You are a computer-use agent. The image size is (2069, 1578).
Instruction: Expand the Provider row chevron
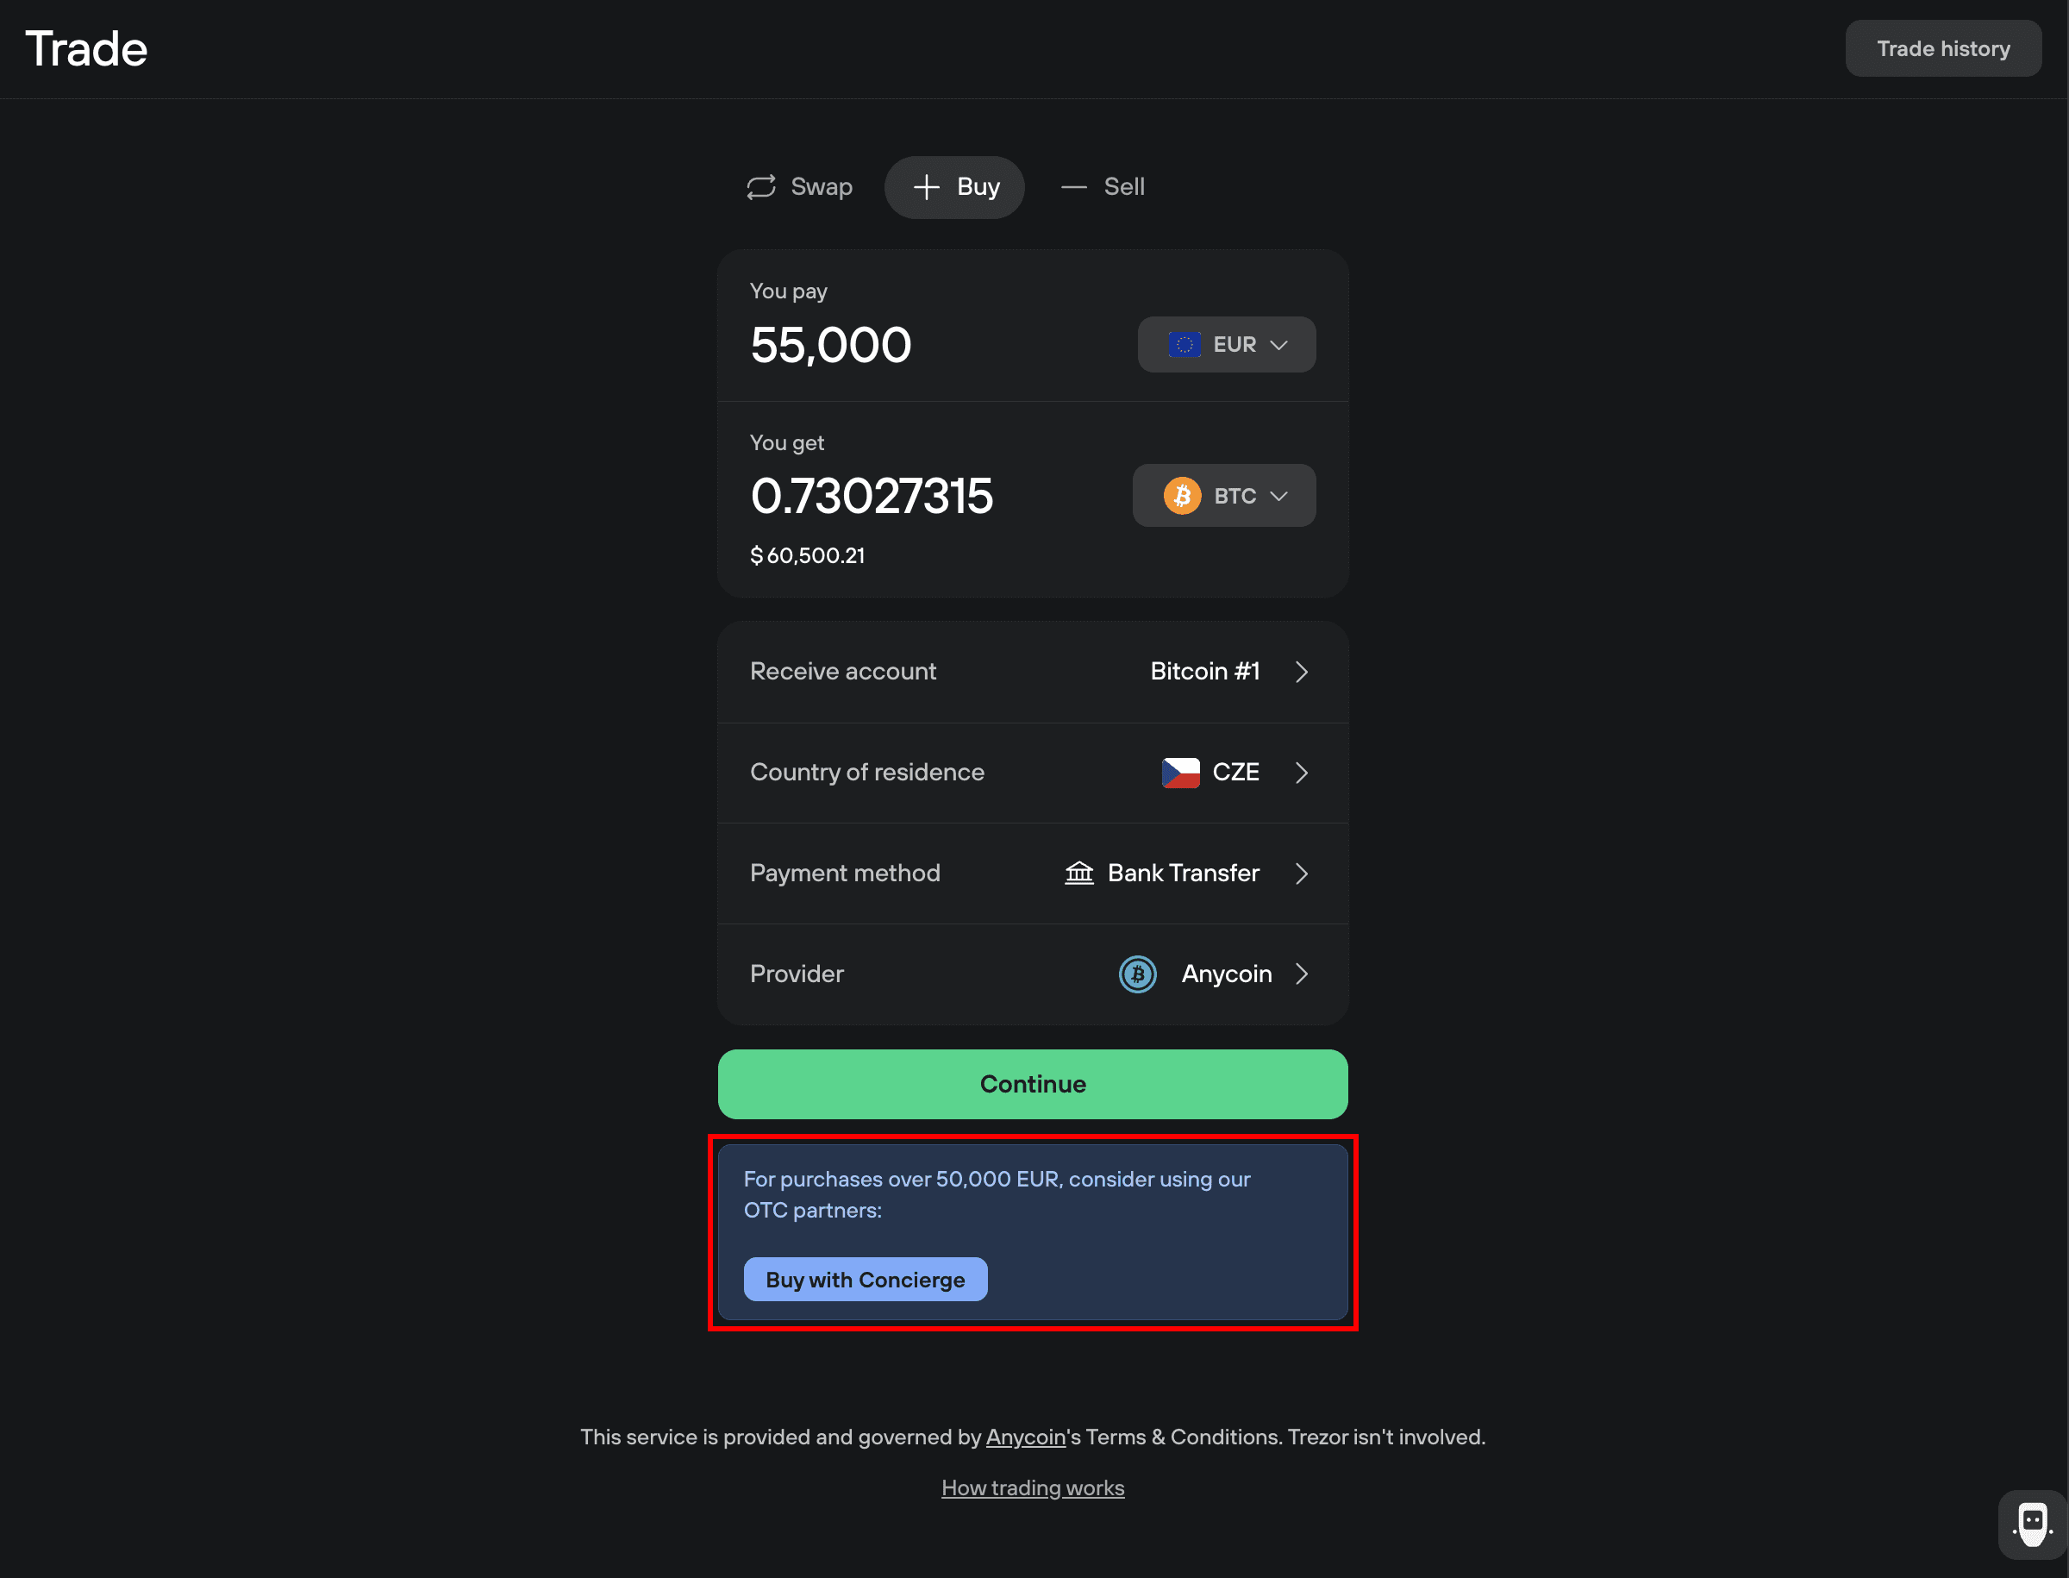point(1302,974)
